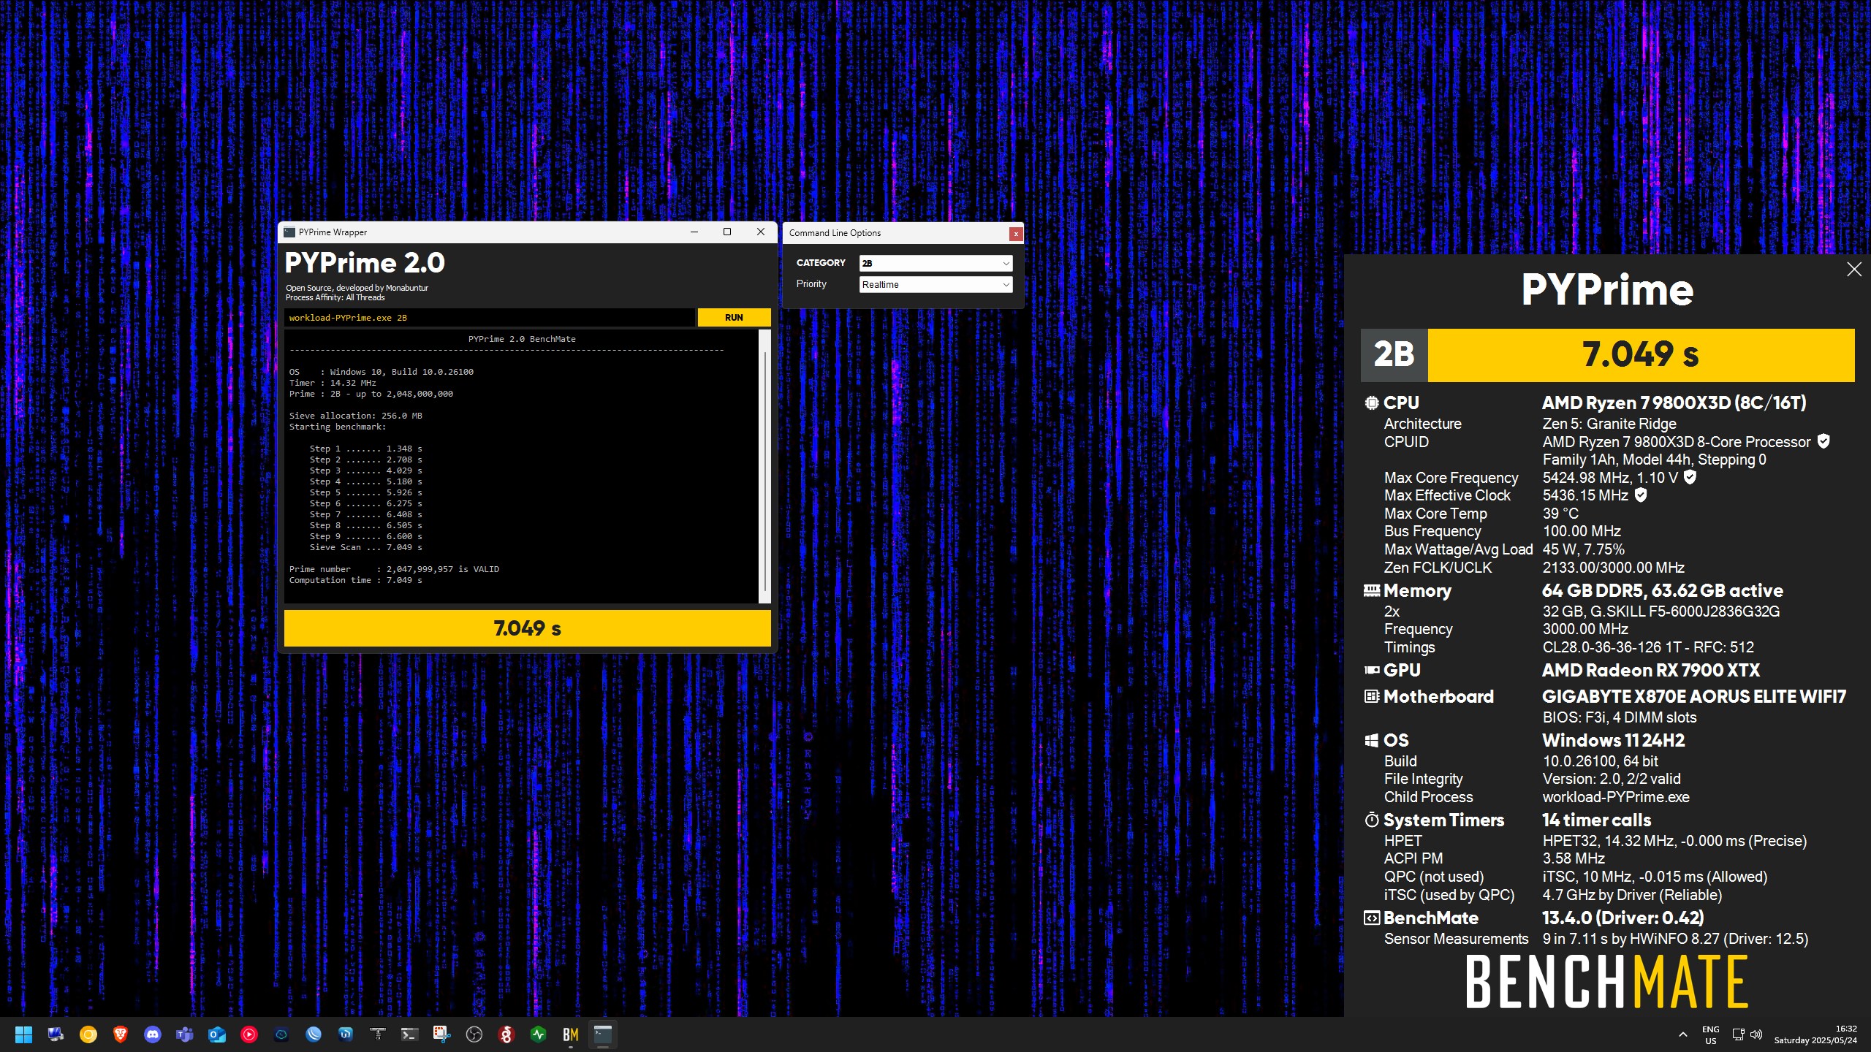Click the verified shield icon beside CPUID
Image resolution: width=1871 pixels, height=1052 pixels.
(1823, 441)
